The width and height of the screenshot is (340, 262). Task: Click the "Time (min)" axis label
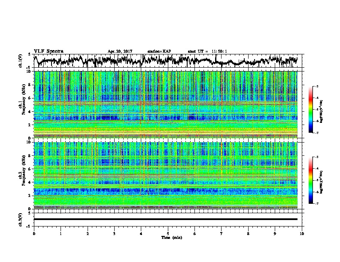[x=172, y=238]
